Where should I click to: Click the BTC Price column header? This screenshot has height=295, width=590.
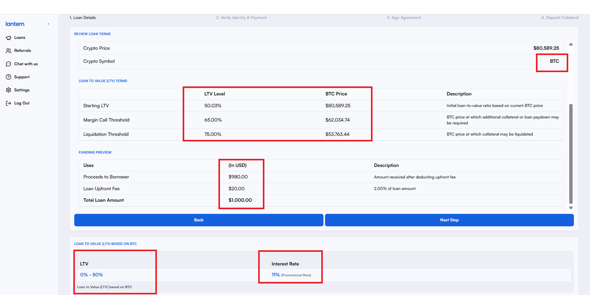(336, 94)
